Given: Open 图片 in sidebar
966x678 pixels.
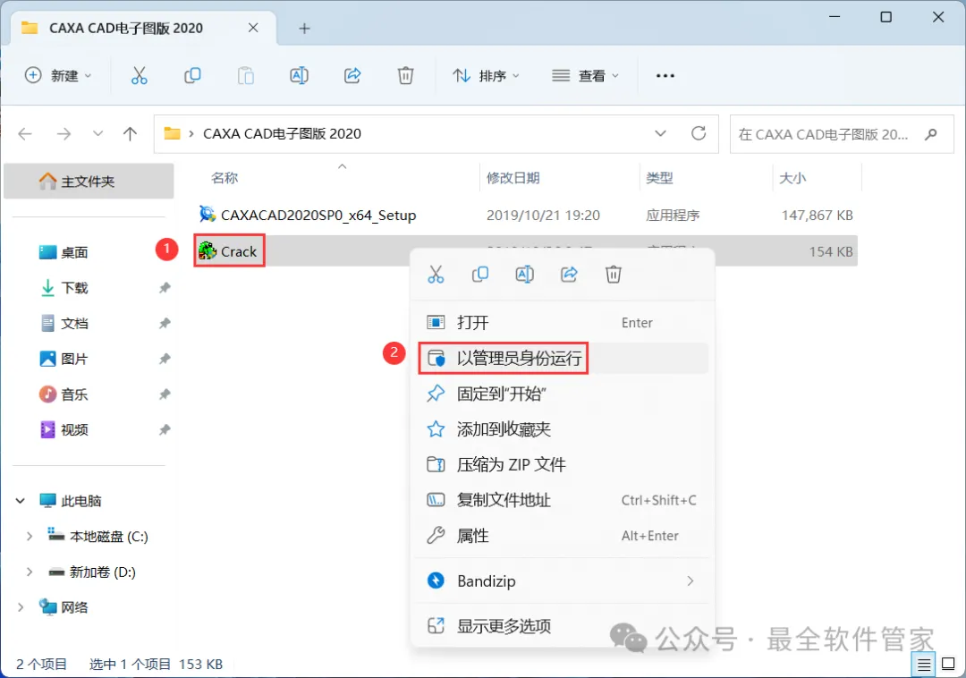Looking at the screenshot, I should tap(74, 359).
